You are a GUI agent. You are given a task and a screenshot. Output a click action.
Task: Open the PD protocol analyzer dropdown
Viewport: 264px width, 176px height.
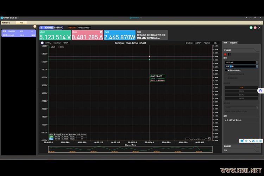tap(84, 27)
